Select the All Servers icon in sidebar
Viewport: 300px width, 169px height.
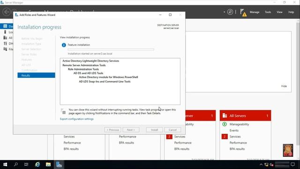click(5, 38)
